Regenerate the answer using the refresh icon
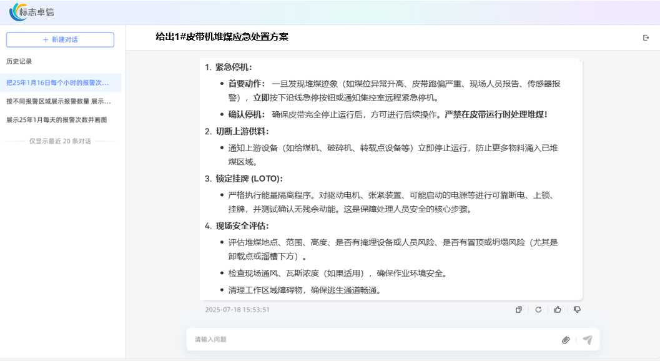The height and width of the screenshot is (361, 660). point(538,310)
